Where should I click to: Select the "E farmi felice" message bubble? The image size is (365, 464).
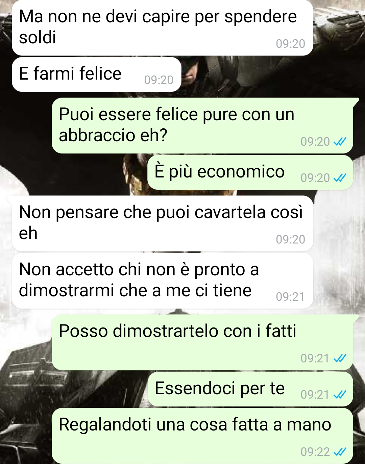click(97, 74)
